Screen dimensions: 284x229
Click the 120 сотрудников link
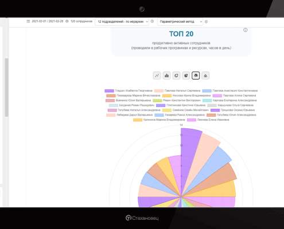(x=81, y=21)
